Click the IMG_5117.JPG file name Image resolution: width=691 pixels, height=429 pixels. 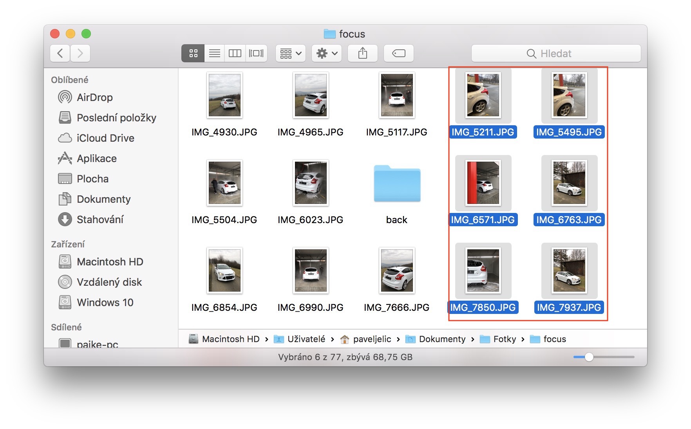point(397,132)
